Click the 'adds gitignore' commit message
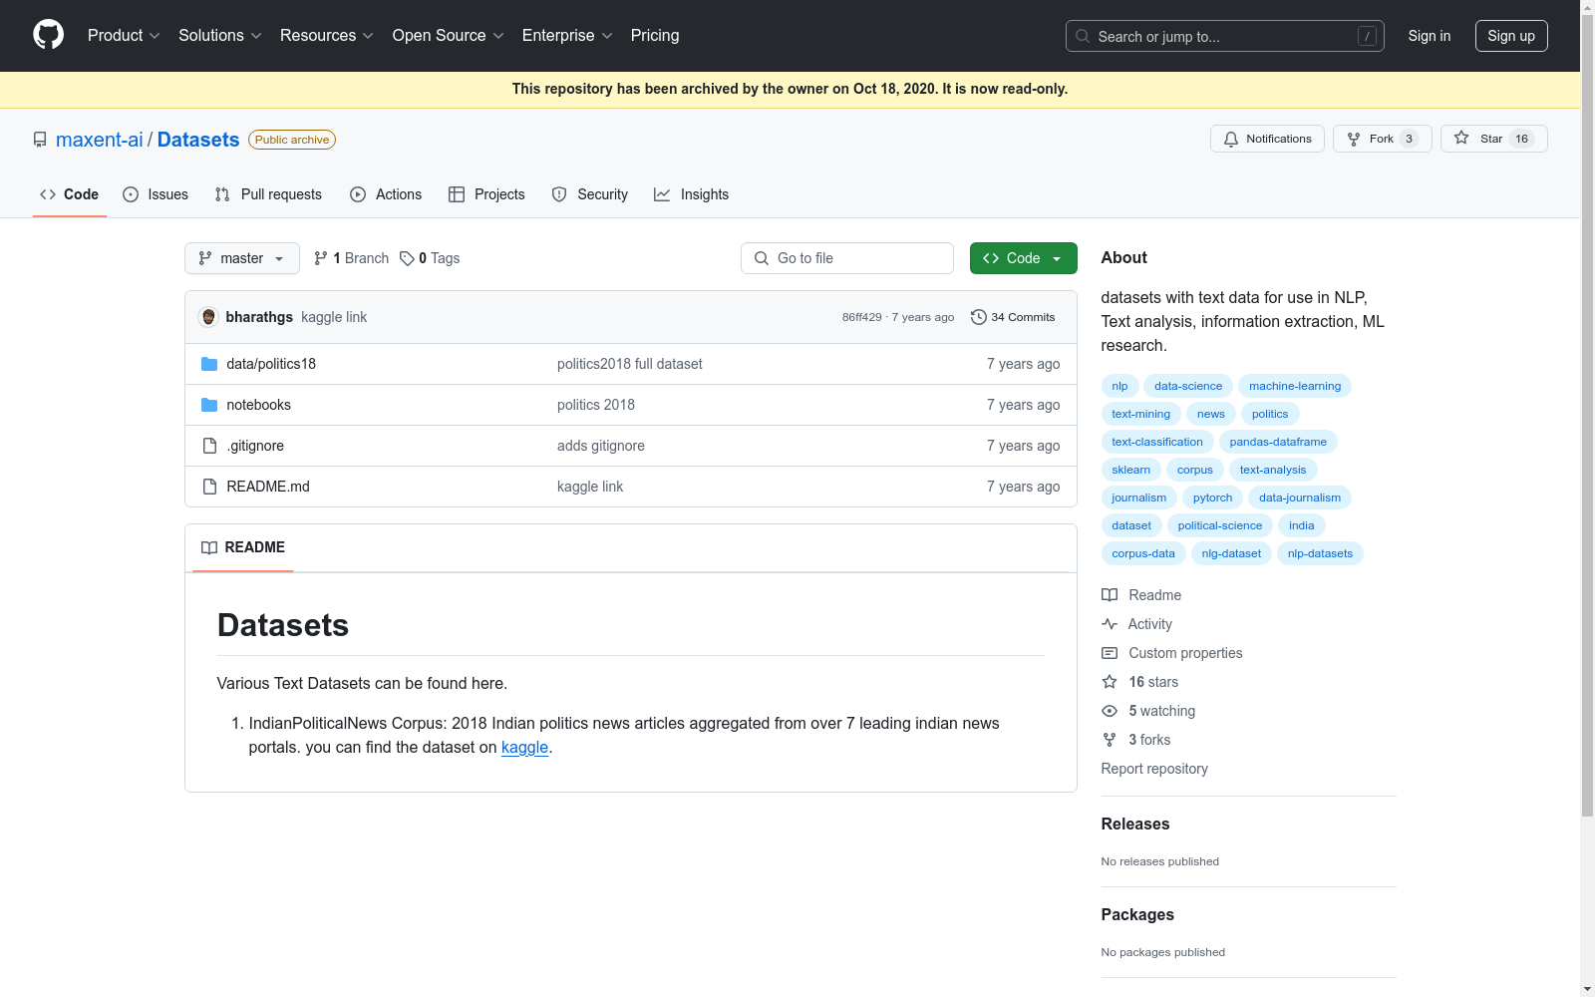Viewport: 1595px width, 997px height. point(601,446)
